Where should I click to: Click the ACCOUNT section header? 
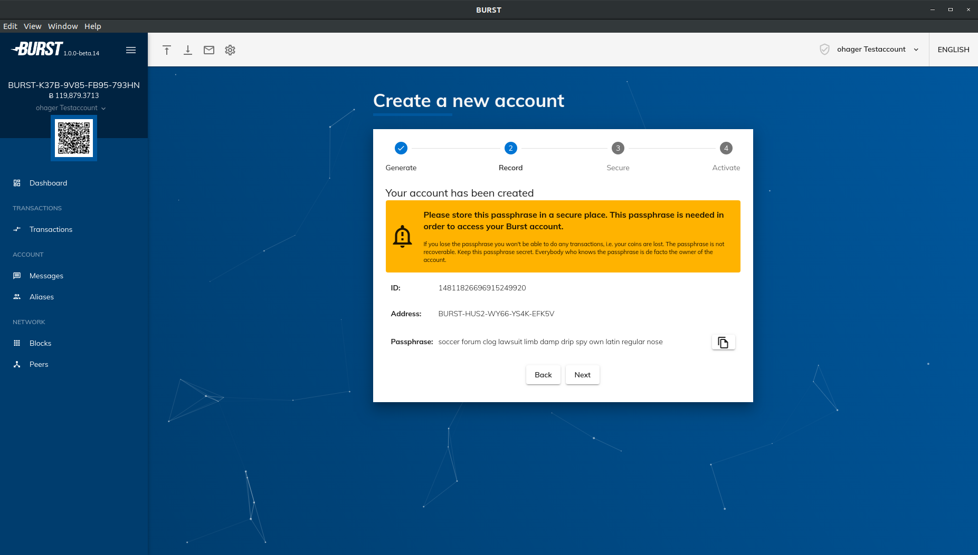click(x=28, y=255)
